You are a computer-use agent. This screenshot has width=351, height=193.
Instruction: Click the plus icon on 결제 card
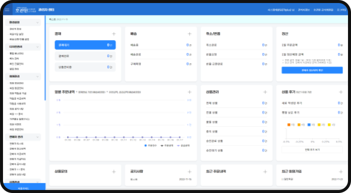click(114, 34)
